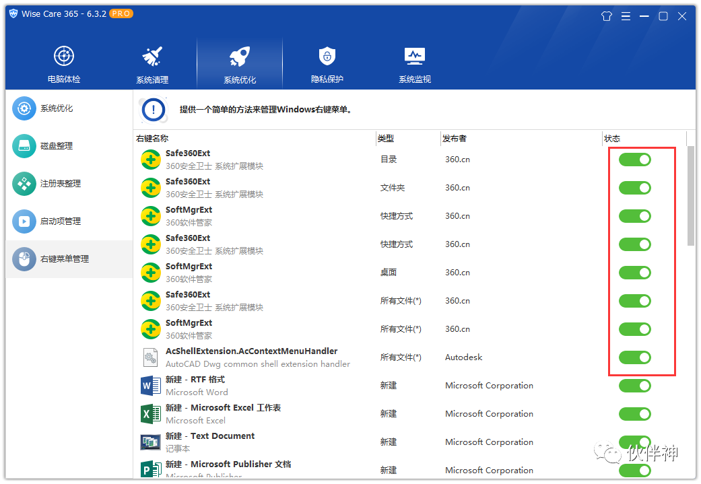Open the hamburger menu in title bar

click(626, 17)
